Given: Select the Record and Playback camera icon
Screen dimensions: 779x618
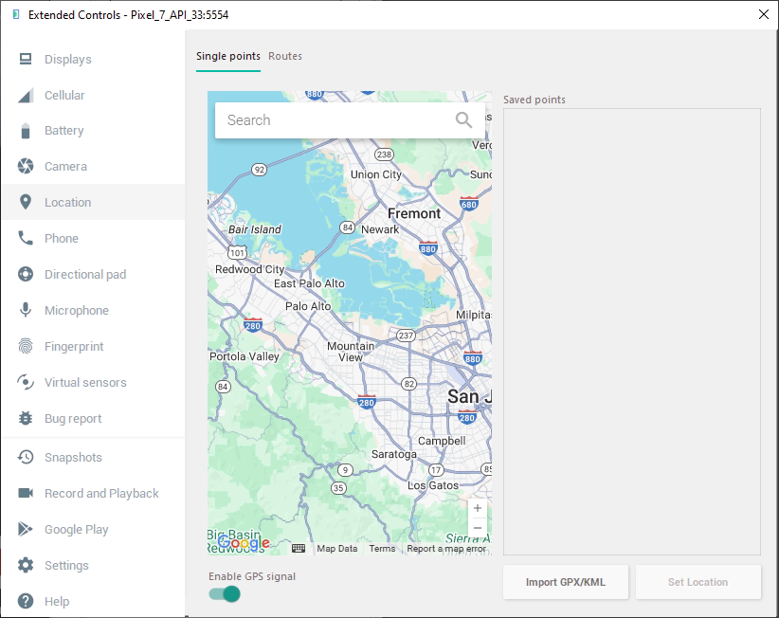Looking at the screenshot, I should point(26,493).
